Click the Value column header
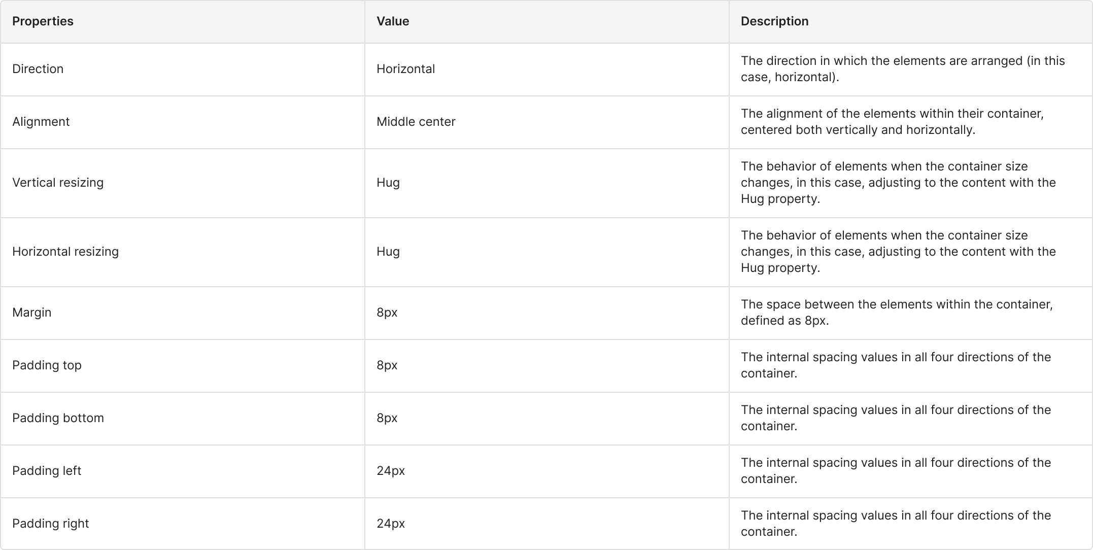 393,21
